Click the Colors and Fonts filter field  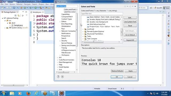coord(102,14)
